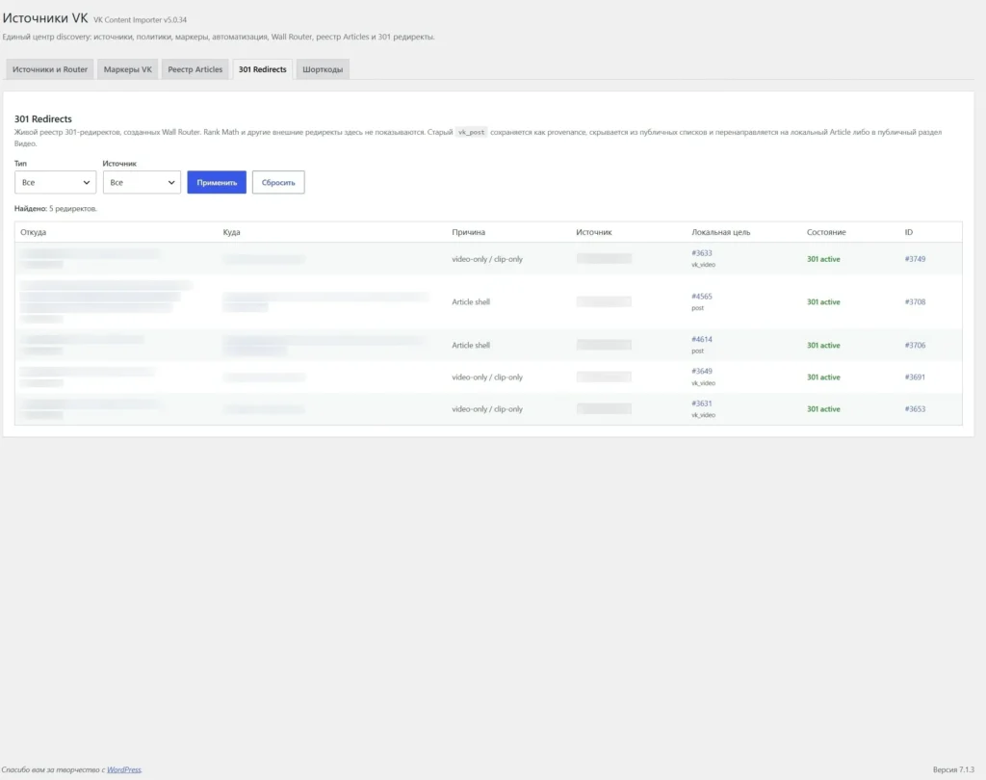Switch to the Маркеры VK tab
Image resolution: width=986 pixels, height=780 pixels.
[128, 69]
